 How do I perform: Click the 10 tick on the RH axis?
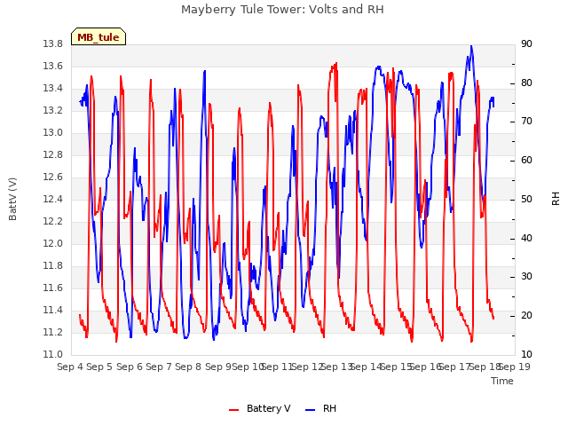pos(526,355)
